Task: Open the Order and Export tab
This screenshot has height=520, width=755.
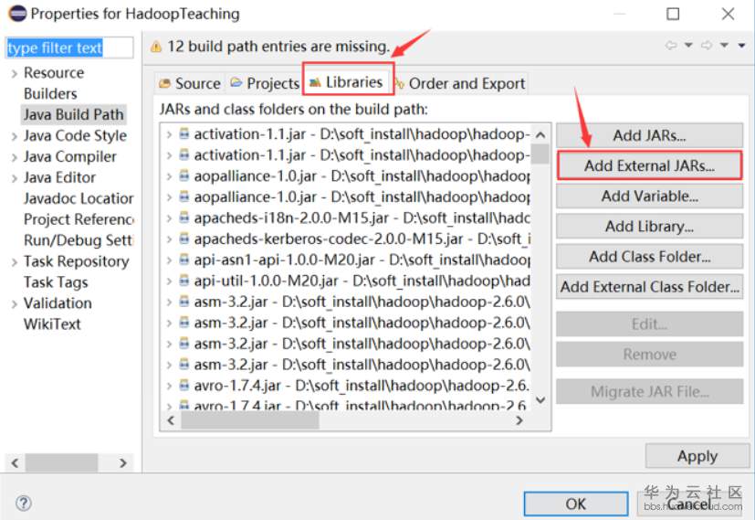Action: 459,83
